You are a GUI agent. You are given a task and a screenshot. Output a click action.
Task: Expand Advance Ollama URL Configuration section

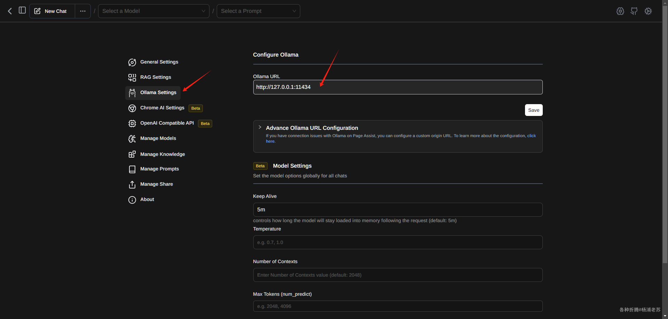[260, 127]
